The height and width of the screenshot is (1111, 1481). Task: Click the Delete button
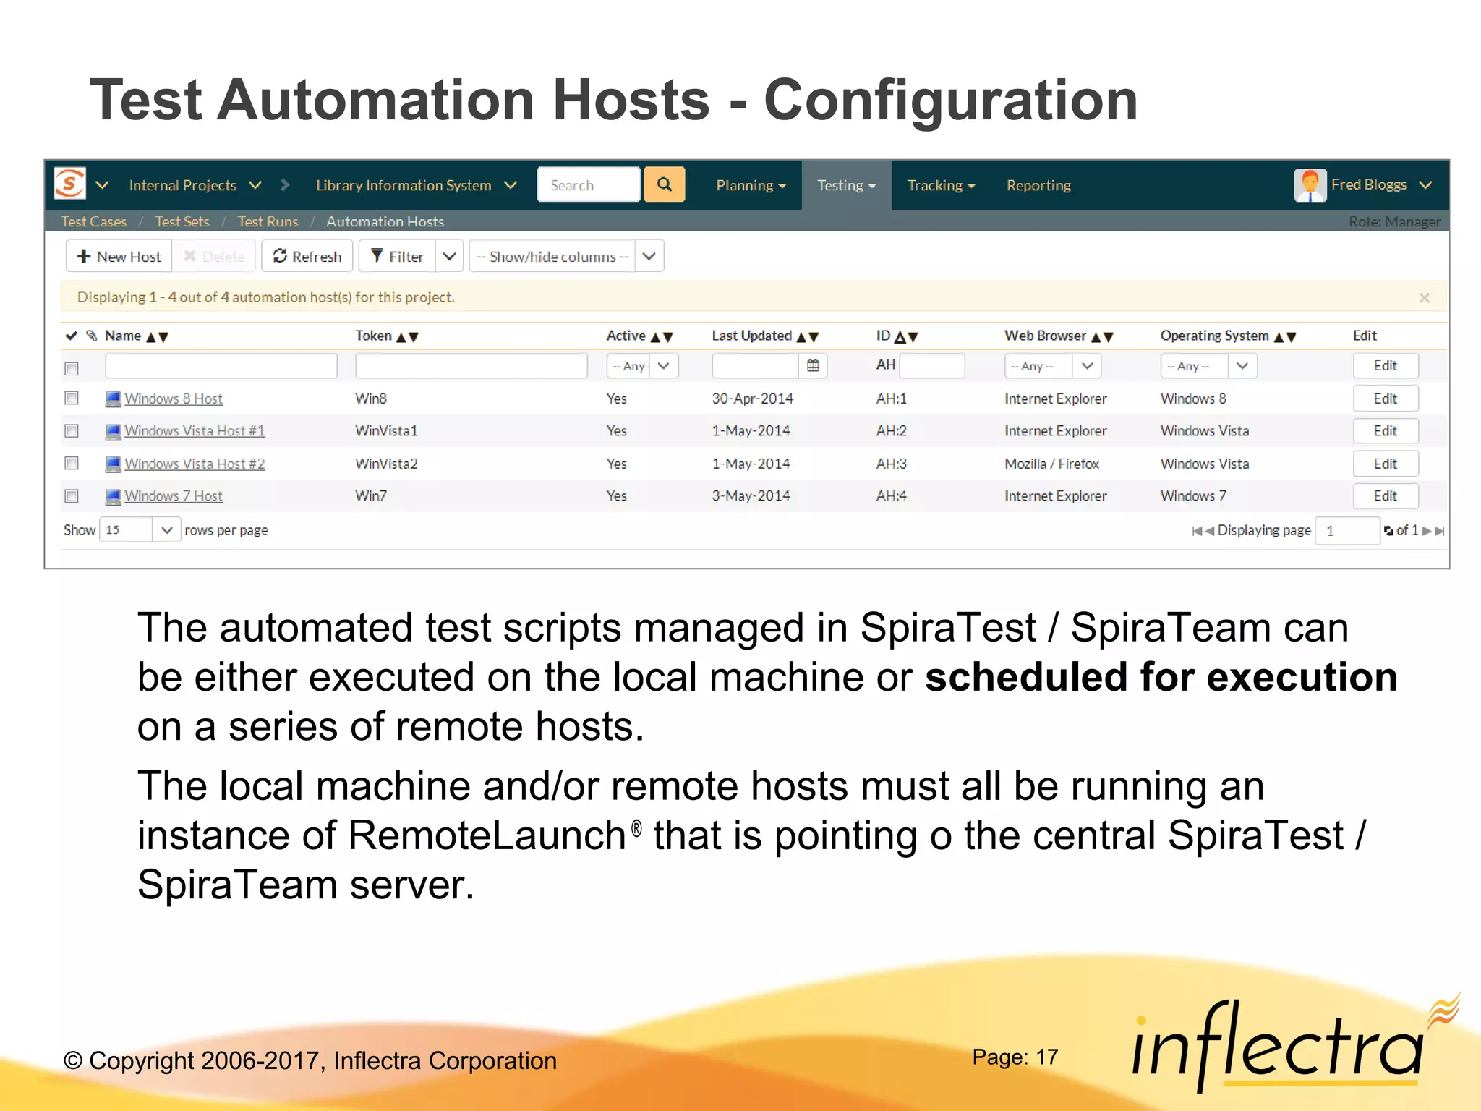pyautogui.click(x=214, y=256)
